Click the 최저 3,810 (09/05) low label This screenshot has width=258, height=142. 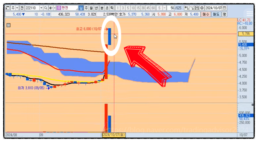[31, 88]
